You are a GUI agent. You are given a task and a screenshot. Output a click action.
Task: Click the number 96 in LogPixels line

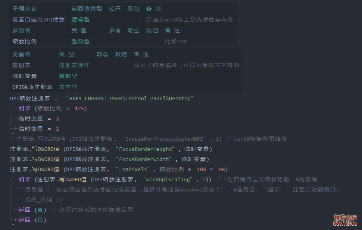pos(221,170)
